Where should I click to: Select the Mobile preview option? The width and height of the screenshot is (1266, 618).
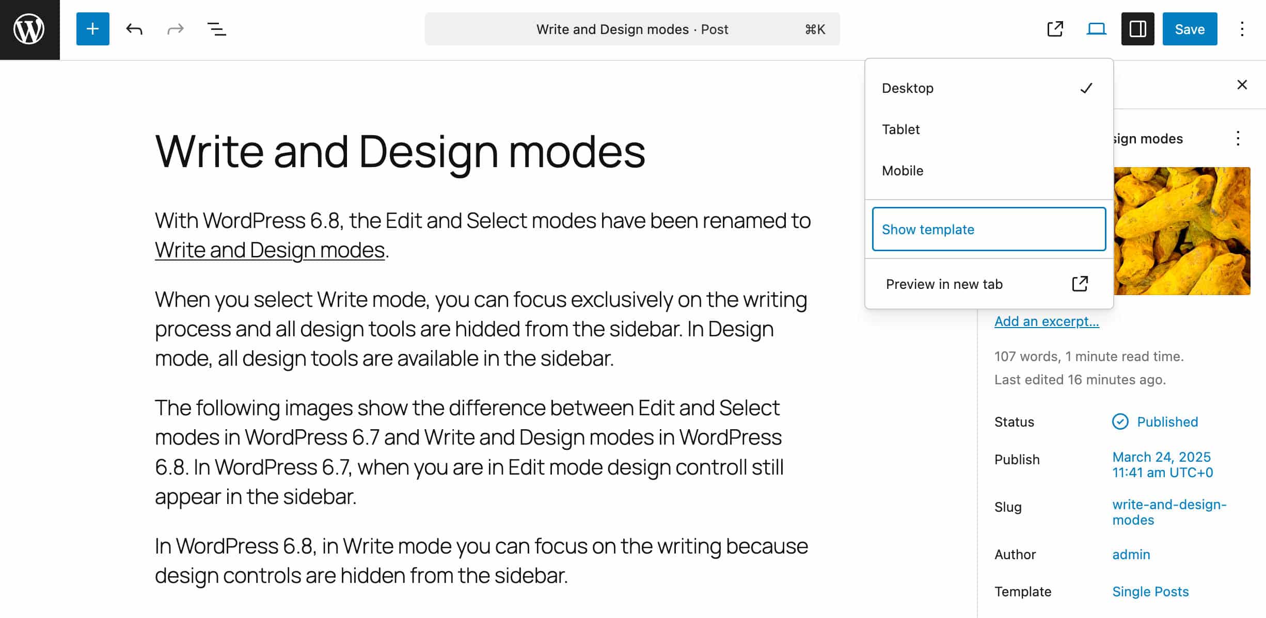click(902, 170)
